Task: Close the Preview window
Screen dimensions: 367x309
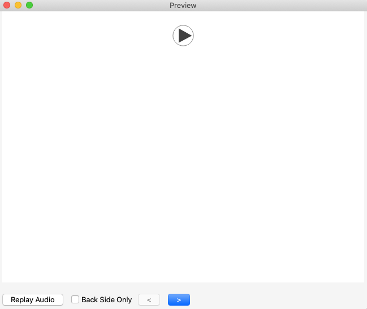Action: click(x=7, y=5)
